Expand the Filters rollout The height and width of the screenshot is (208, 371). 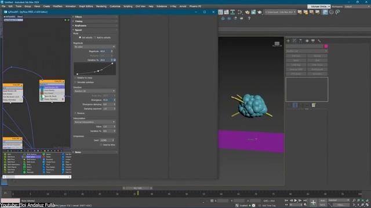click(x=95, y=17)
